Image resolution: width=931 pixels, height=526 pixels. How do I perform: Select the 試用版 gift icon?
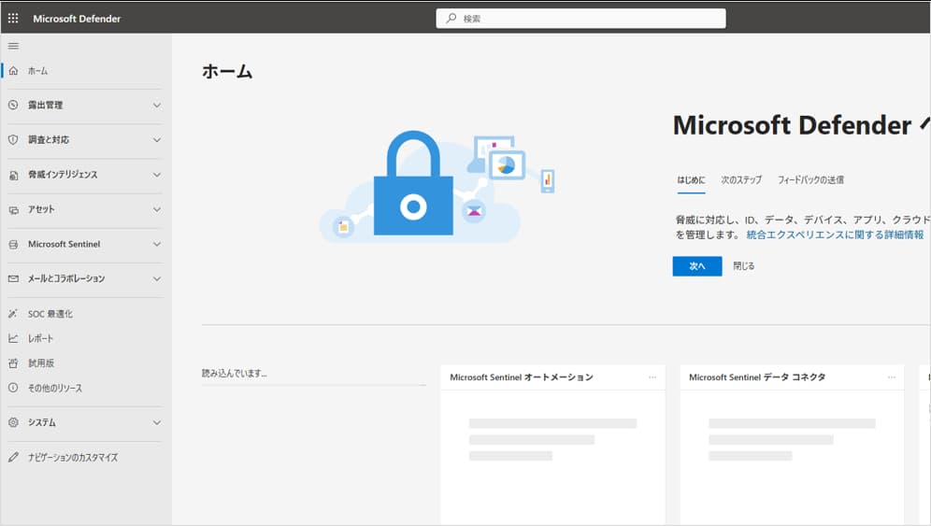[x=13, y=363]
